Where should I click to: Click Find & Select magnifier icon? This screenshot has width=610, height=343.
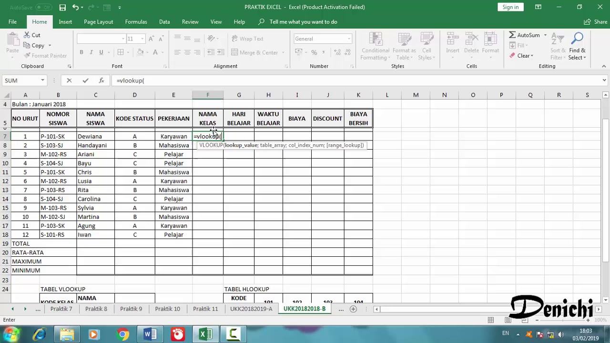click(x=577, y=39)
